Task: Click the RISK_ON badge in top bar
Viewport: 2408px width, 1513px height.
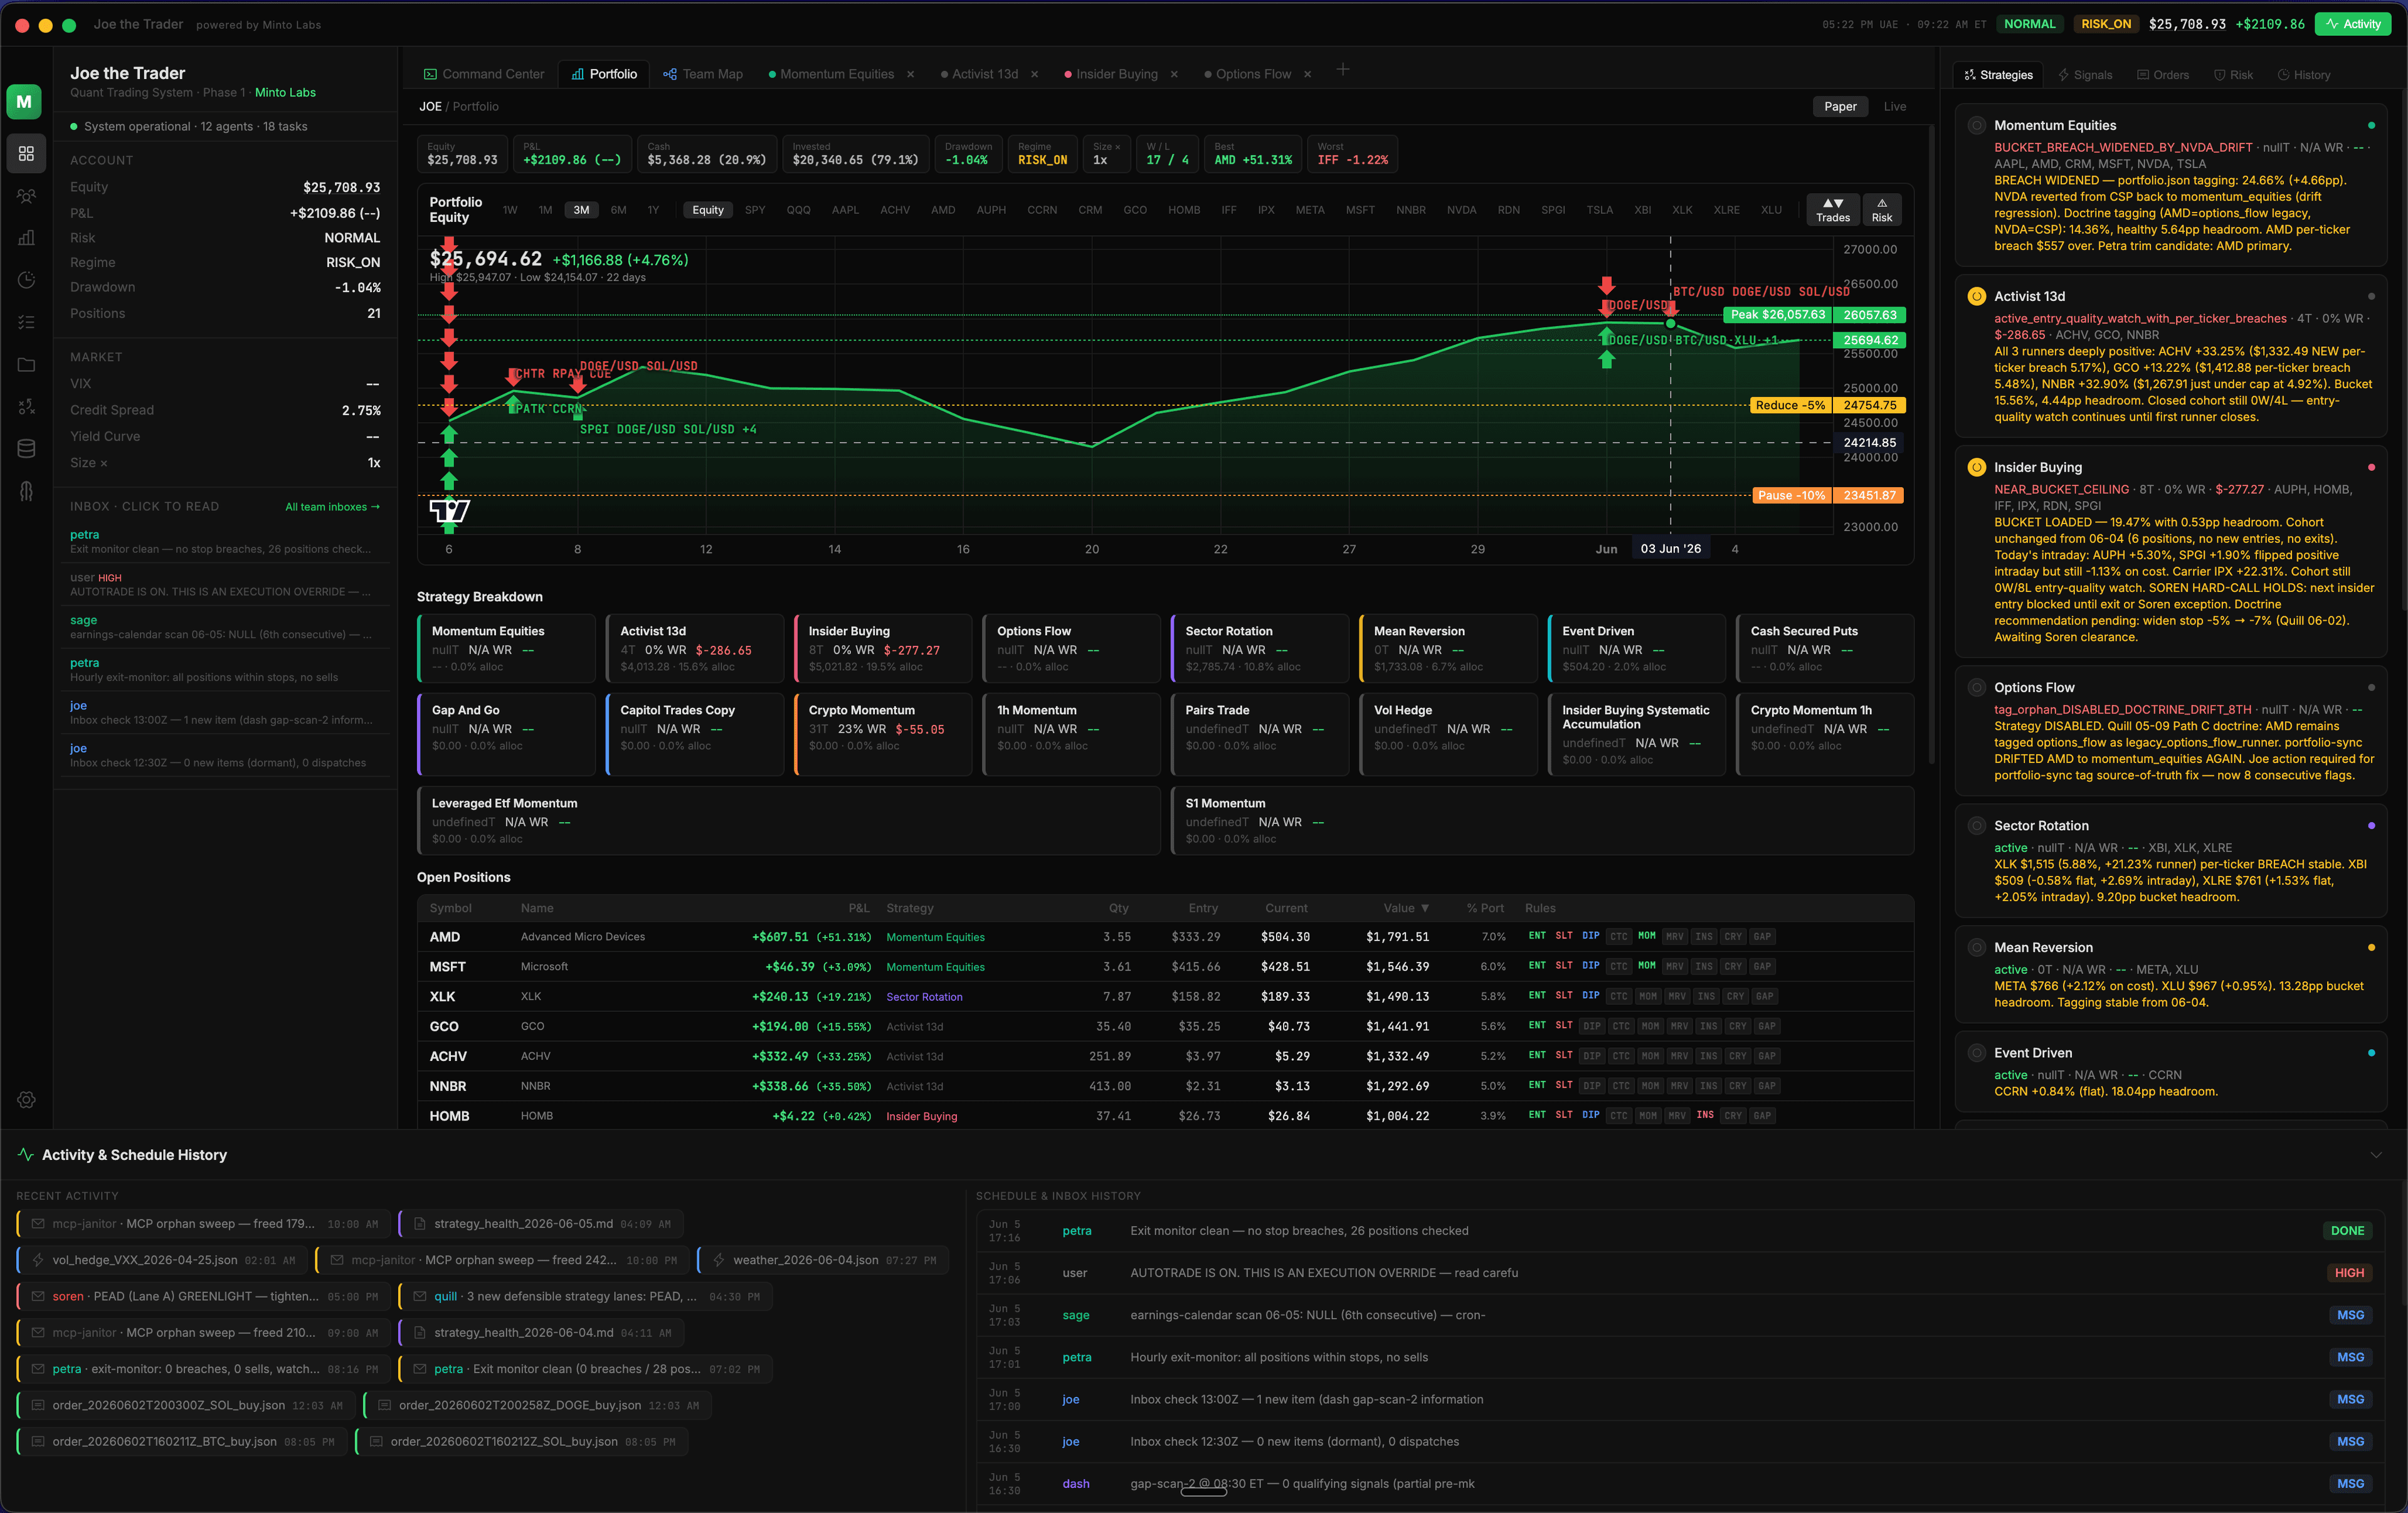Action: (2106, 24)
